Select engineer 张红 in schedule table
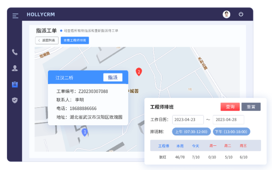The width and height of the screenshot is (272, 170). (x=163, y=157)
